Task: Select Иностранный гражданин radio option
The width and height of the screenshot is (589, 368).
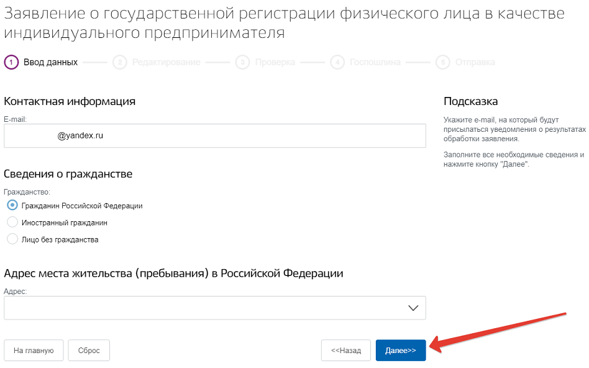Action: point(12,222)
